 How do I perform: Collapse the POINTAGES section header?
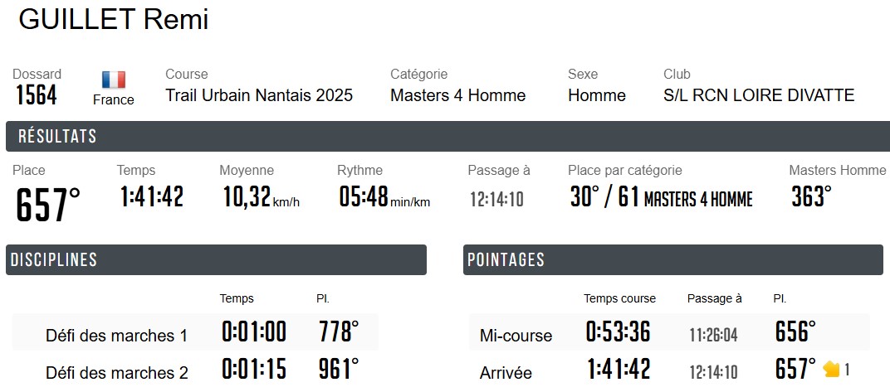pyautogui.click(x=672, y=259)
